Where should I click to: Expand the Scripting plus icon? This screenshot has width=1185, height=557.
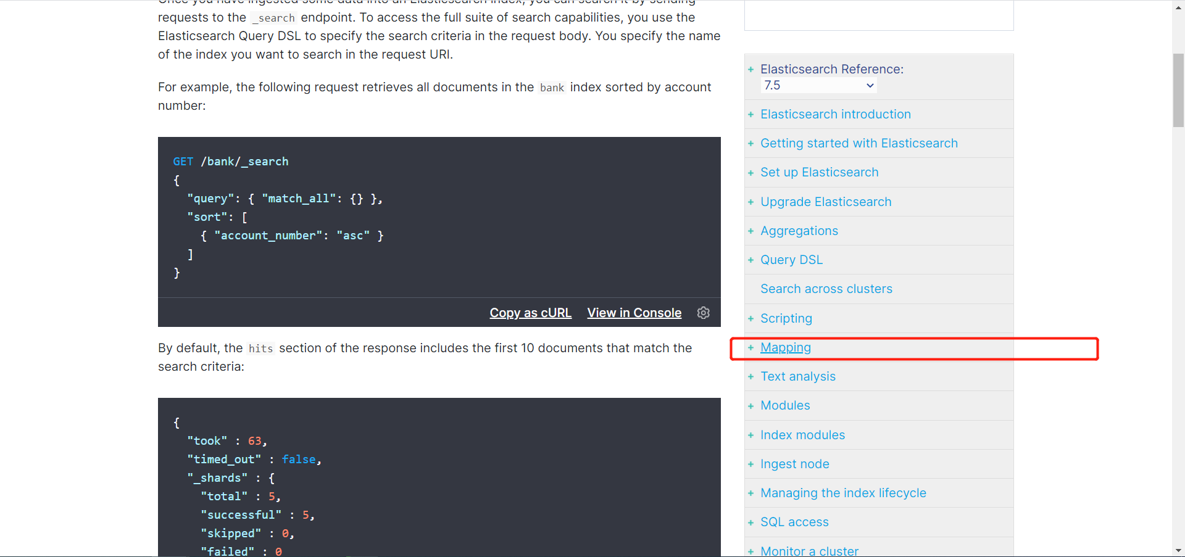click(x=750, y=318)
